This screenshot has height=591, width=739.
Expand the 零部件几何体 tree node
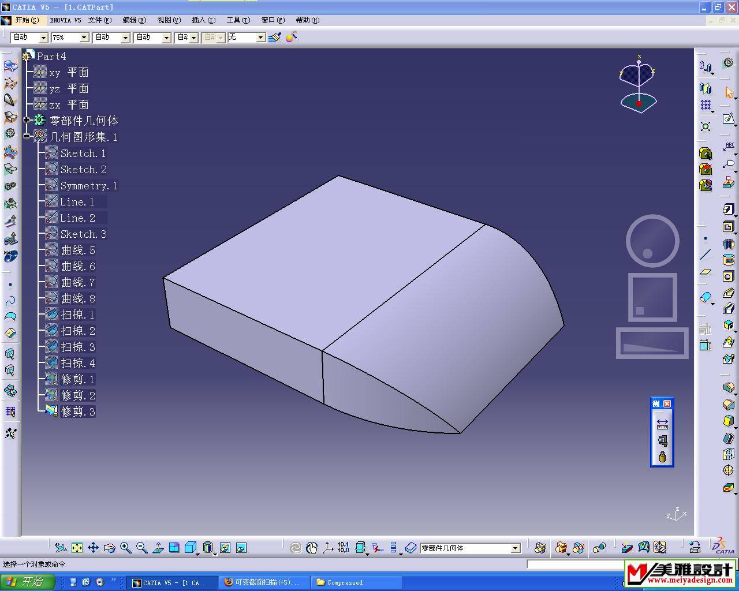coord(27,120)
